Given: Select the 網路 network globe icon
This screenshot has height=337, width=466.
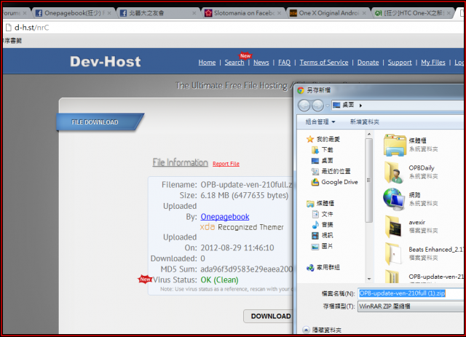Looking at the screenshot, I should coord(394,199).
